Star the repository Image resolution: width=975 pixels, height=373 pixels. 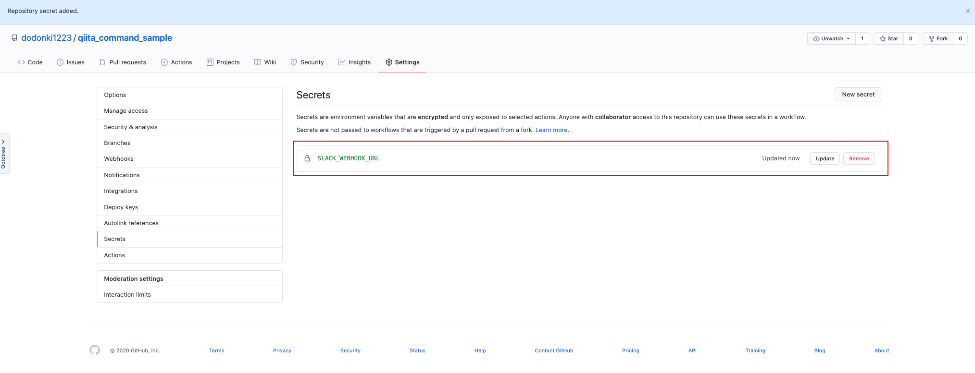coord(888,38)
